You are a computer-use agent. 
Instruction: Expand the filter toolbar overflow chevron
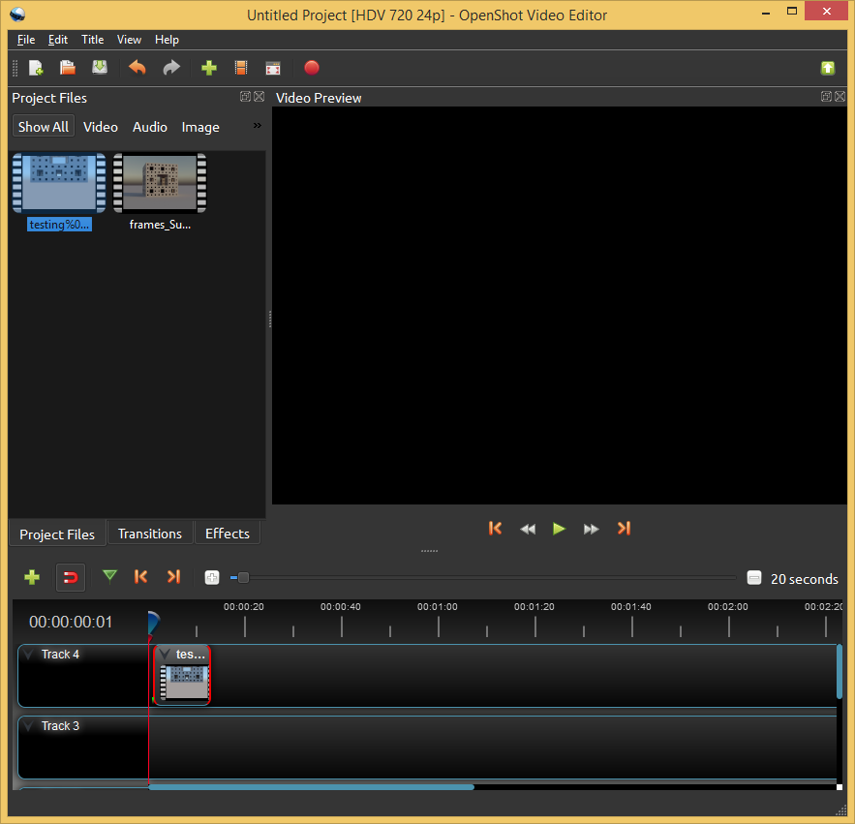[258, 126]
